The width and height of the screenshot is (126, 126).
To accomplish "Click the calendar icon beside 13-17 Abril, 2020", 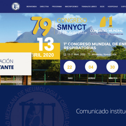I will [x=65, y=54].
